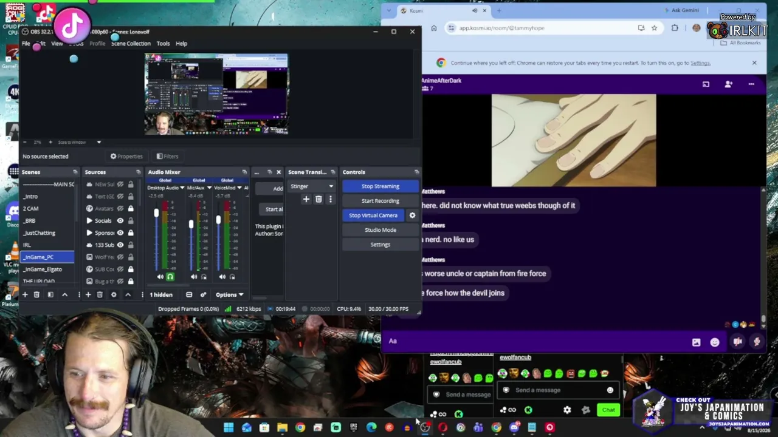Image resolution: width=778 pixels, height=437 pixels.
Task: Add a new source with plus icon
Action: 88,295
